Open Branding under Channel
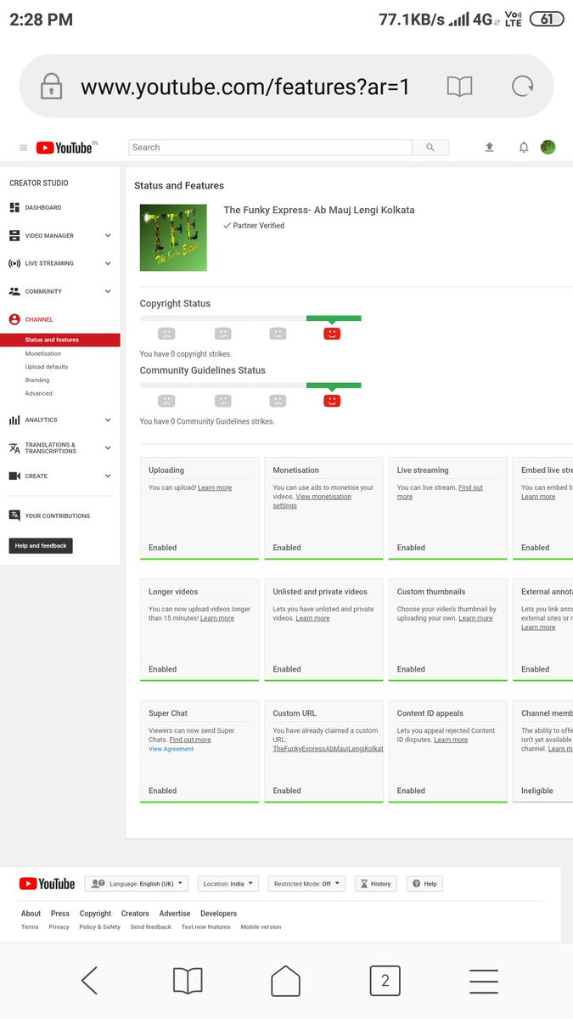 coord(37,380)
